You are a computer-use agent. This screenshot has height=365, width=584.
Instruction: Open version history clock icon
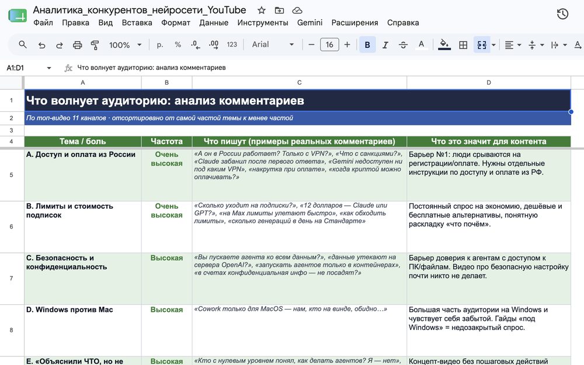[562, 14]
